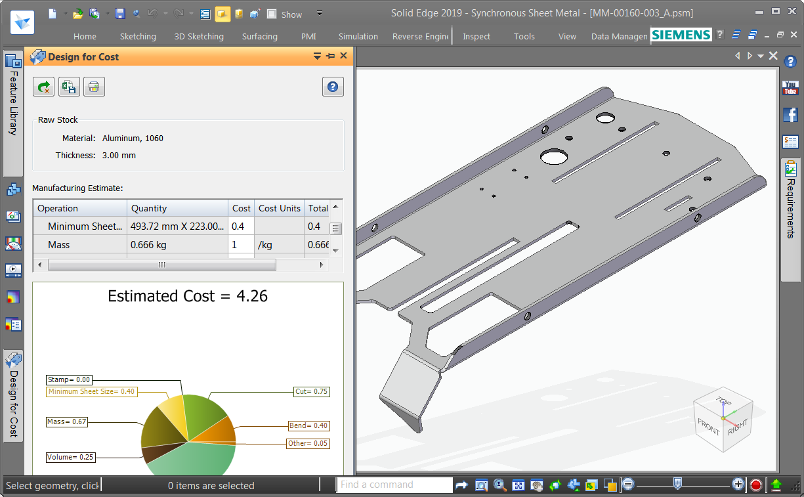Toggle the red record button in status bar

point(755,485)
